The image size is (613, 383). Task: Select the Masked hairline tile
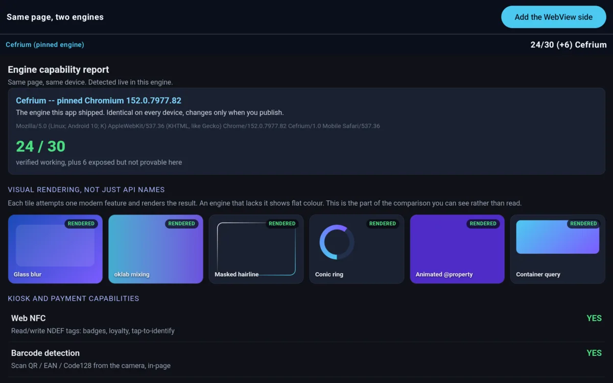pyautogui.click(x=256, y=249)
